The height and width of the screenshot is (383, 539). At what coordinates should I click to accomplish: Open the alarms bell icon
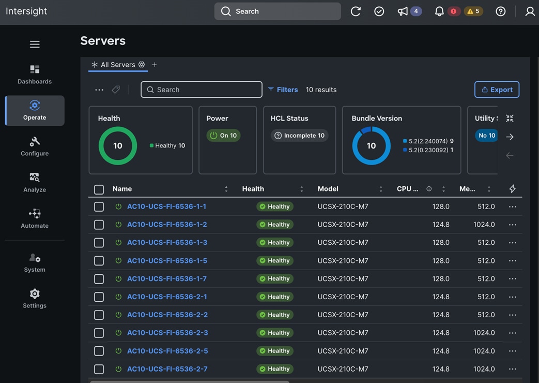439,11
